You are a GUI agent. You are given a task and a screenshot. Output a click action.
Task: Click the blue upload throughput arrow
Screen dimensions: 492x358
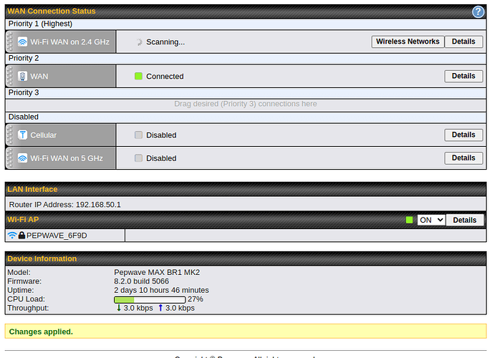160,308
